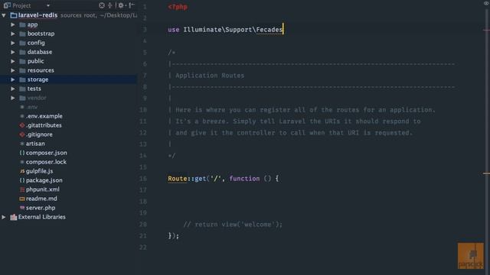Expand the database folder
490x275 pixels.
(13, 52)
